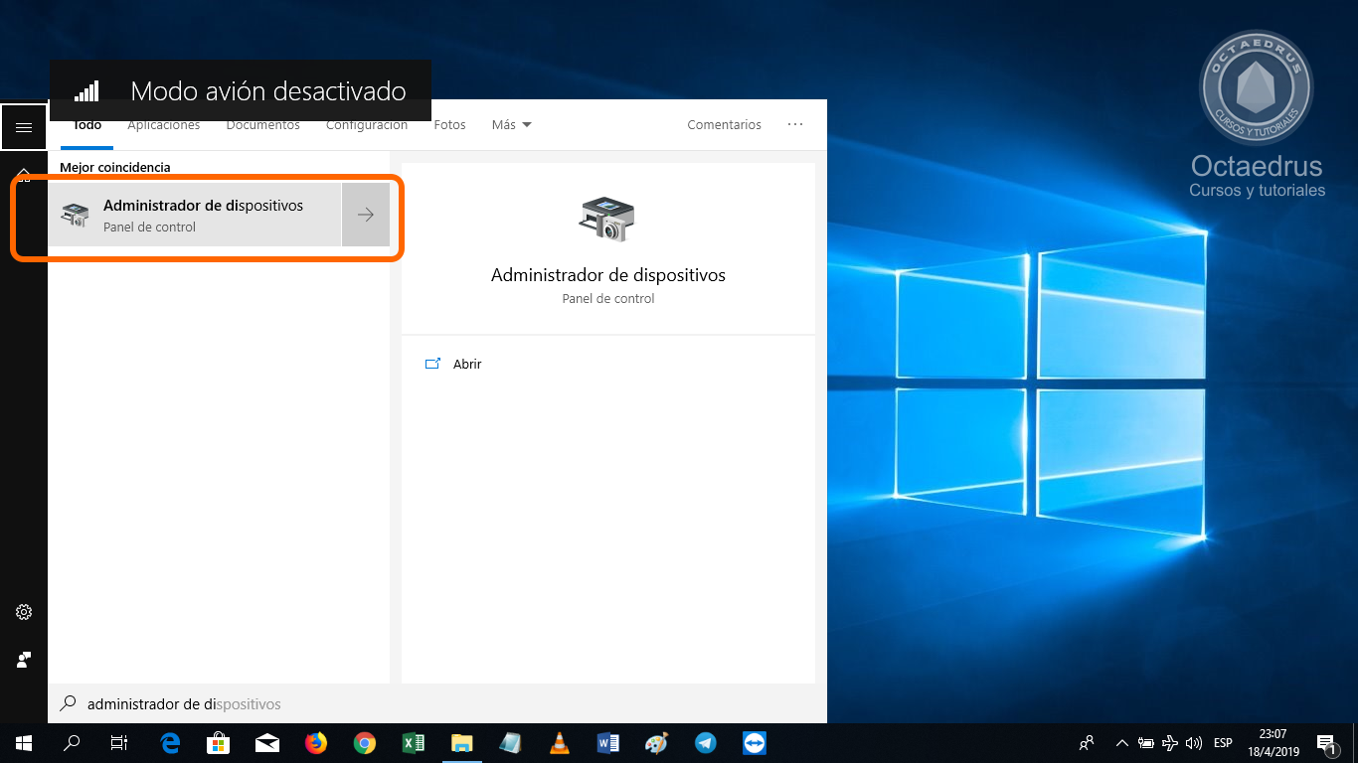Screen dimensions: 1358x763
Task: Expand the Más filter dropdown
Action: coord(512,125)
